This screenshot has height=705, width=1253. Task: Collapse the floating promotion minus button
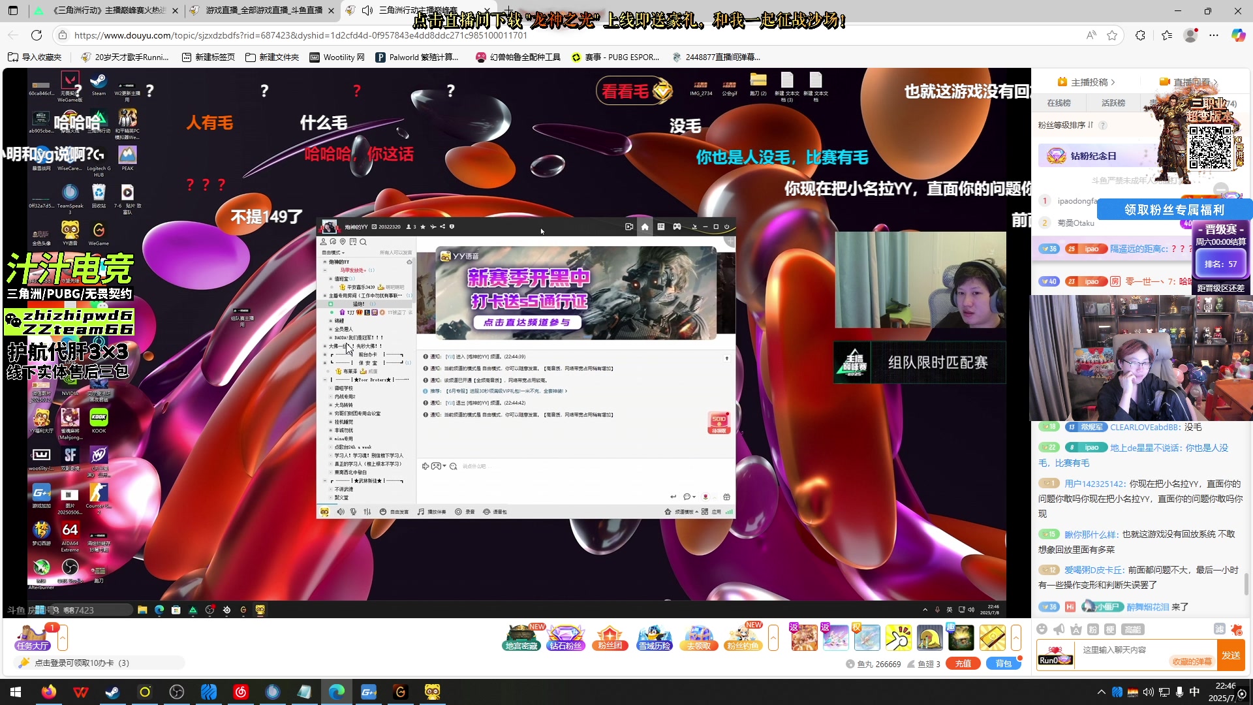tap(1222, 189)
